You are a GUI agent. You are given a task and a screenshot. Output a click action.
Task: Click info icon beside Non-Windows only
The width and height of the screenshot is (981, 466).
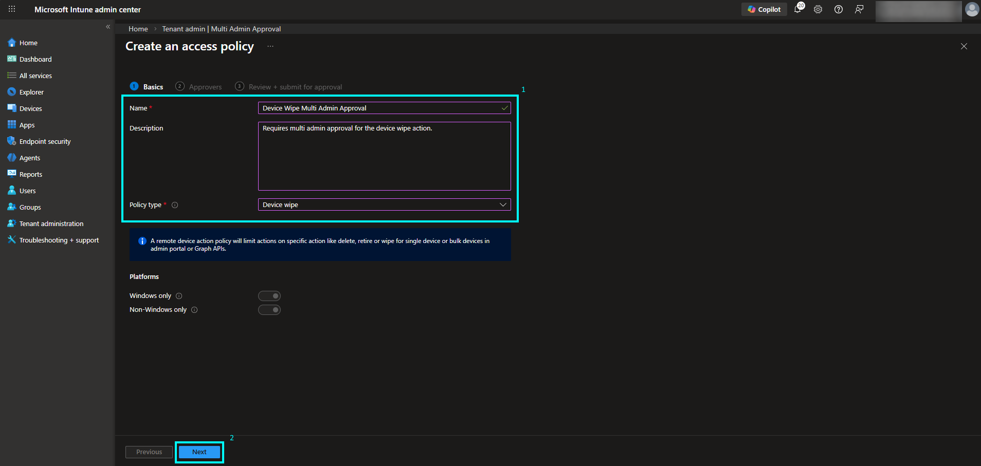tap(194, 310)
